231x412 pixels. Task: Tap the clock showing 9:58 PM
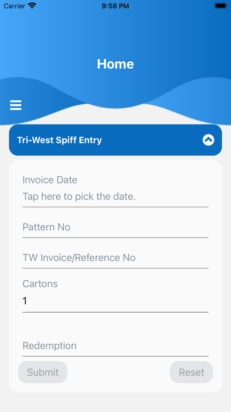coord(115,5)
